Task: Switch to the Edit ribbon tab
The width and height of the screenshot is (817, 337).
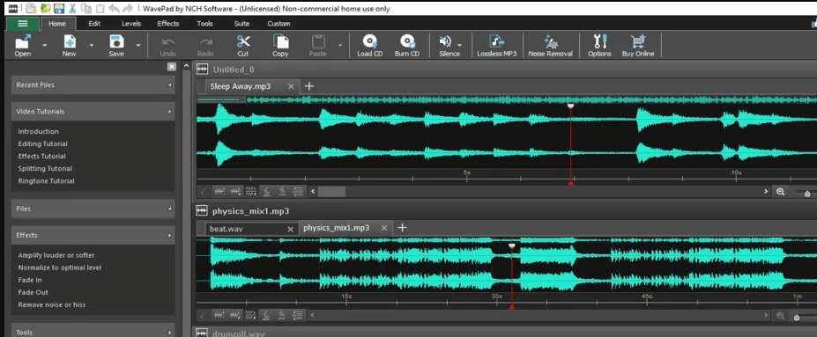Action: point(94,24)
